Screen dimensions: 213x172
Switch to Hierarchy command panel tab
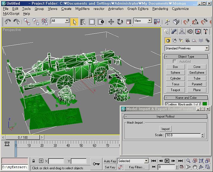tap(182, 31)
